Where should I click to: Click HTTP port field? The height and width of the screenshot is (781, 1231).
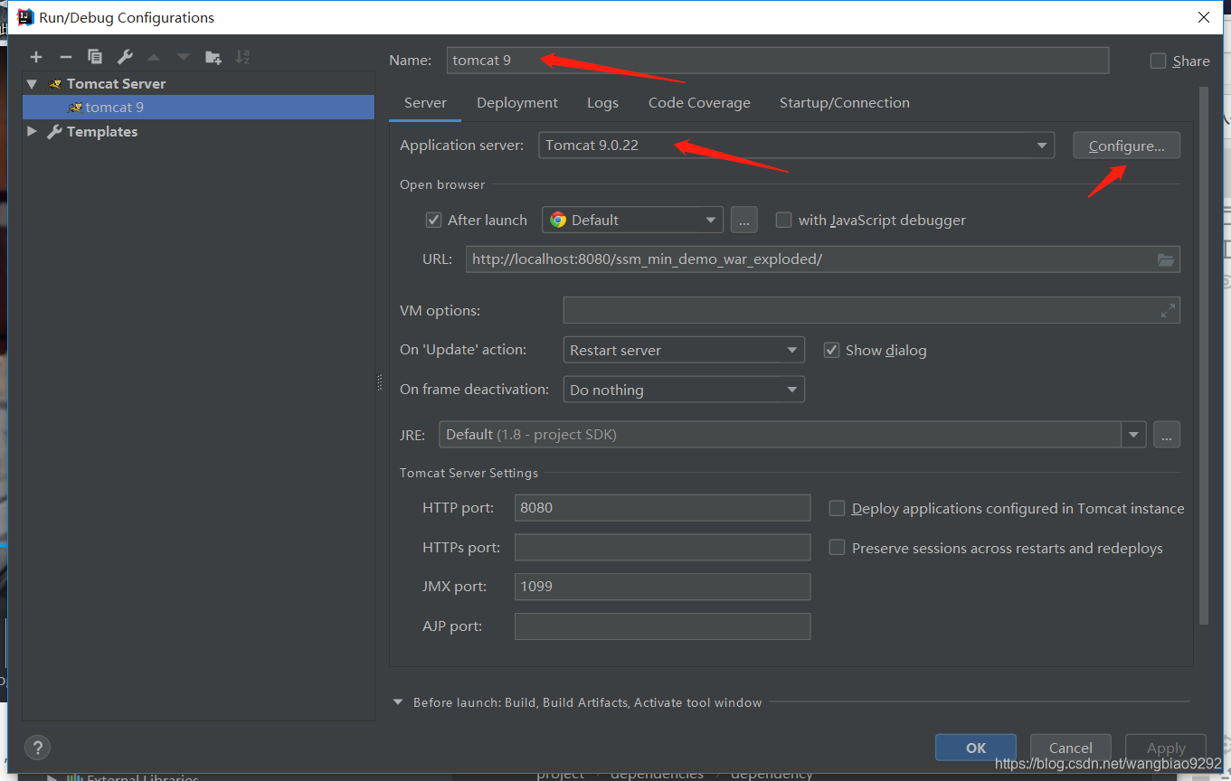662,508
